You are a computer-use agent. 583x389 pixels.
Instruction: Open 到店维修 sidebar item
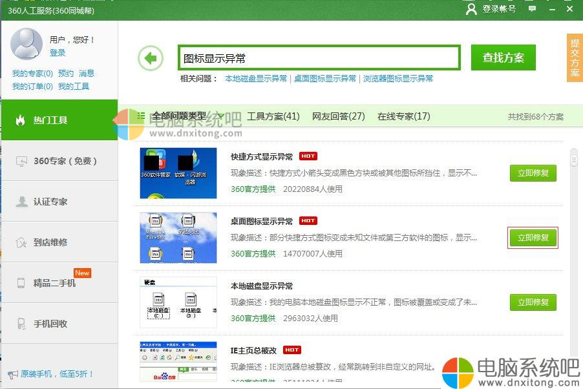(x=59, y=242)
